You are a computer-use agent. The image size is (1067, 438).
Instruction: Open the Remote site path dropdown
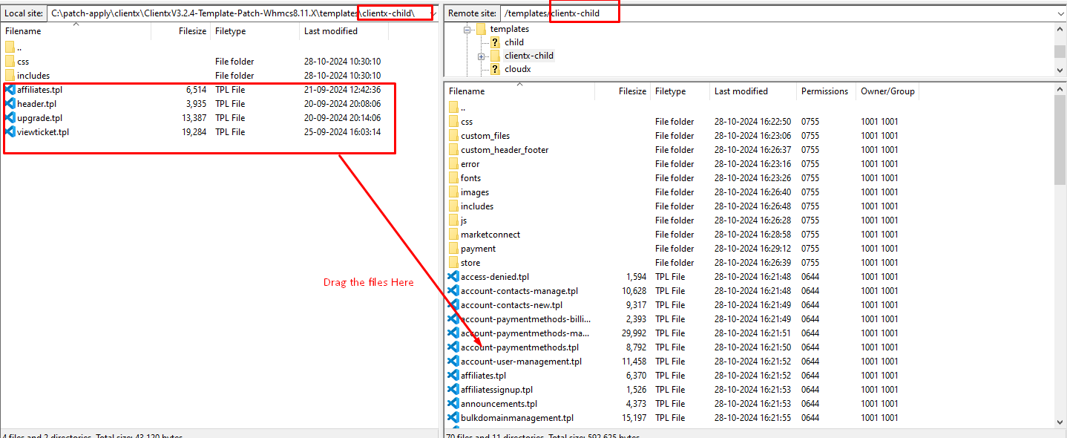(x=1060, y=13)
